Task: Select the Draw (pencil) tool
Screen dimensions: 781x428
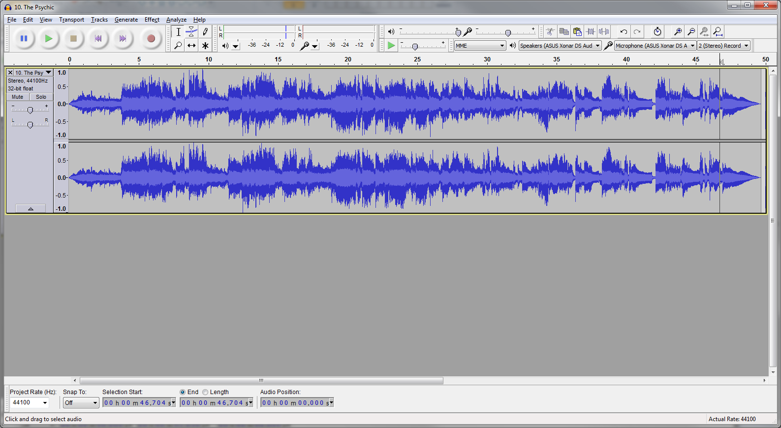Action: pyautogui.click(x=205, y=32)
